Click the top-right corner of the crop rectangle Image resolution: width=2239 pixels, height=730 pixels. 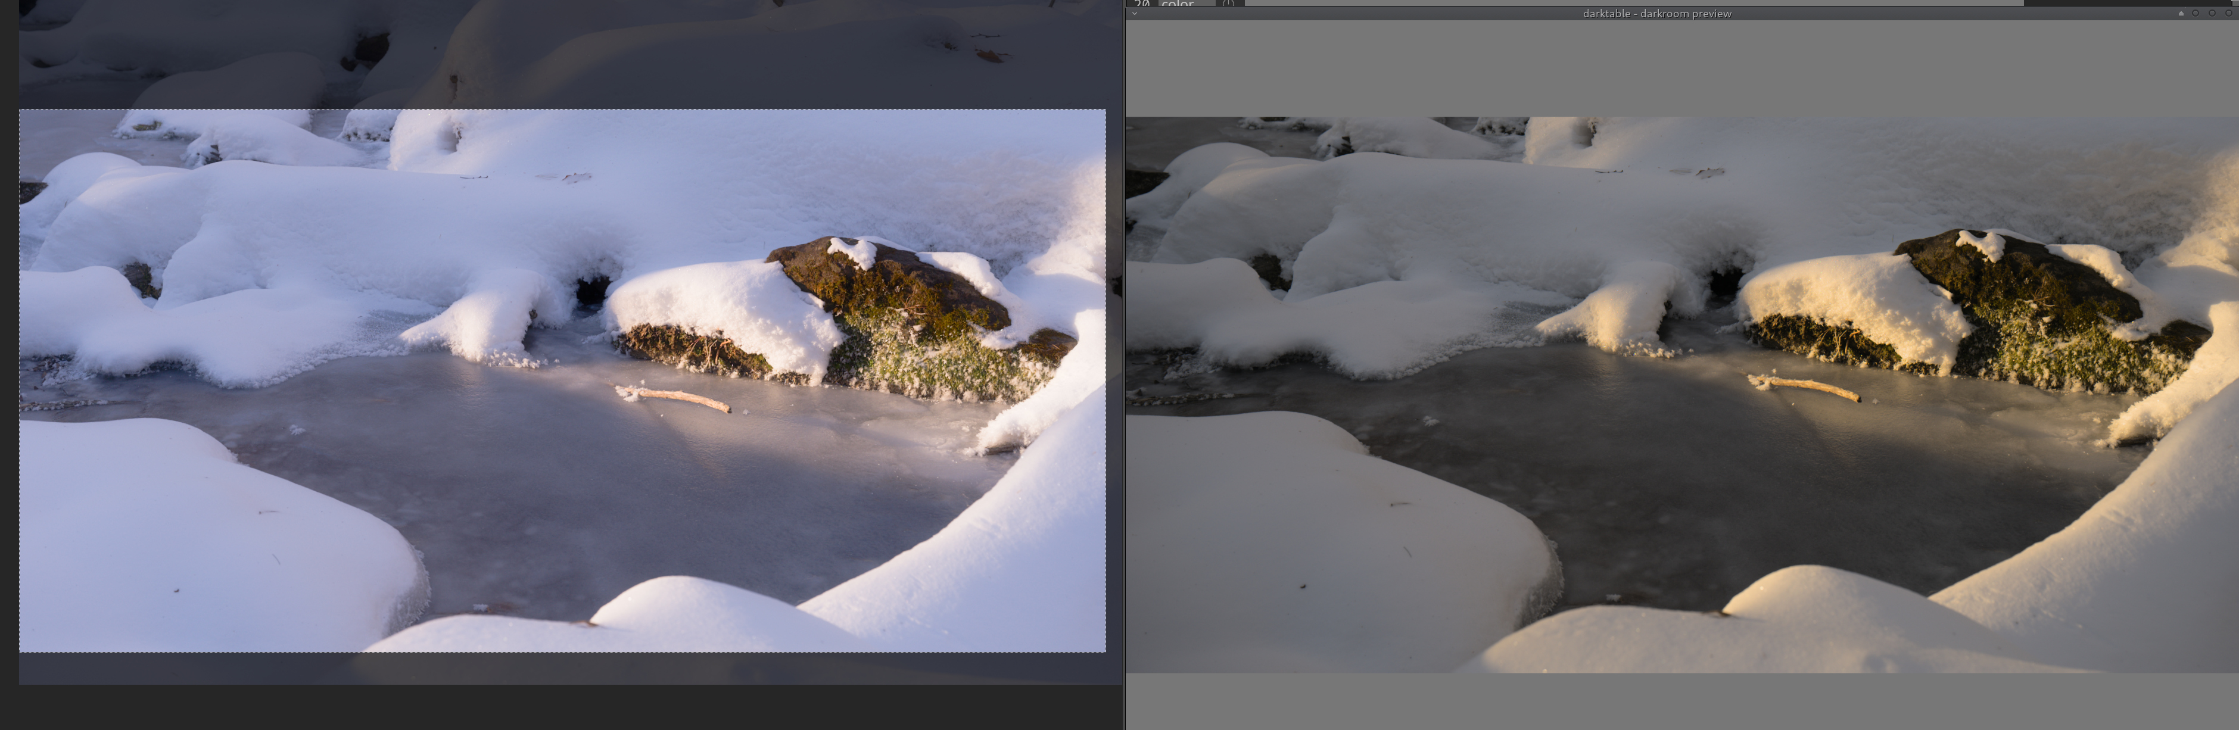coord(1106,110)
